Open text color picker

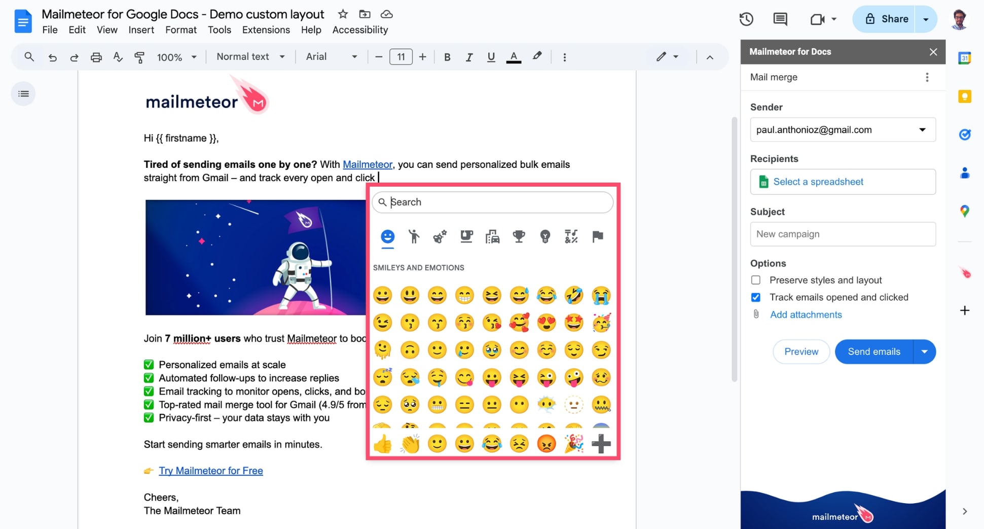pyautogui.click(x=514, y=57)
